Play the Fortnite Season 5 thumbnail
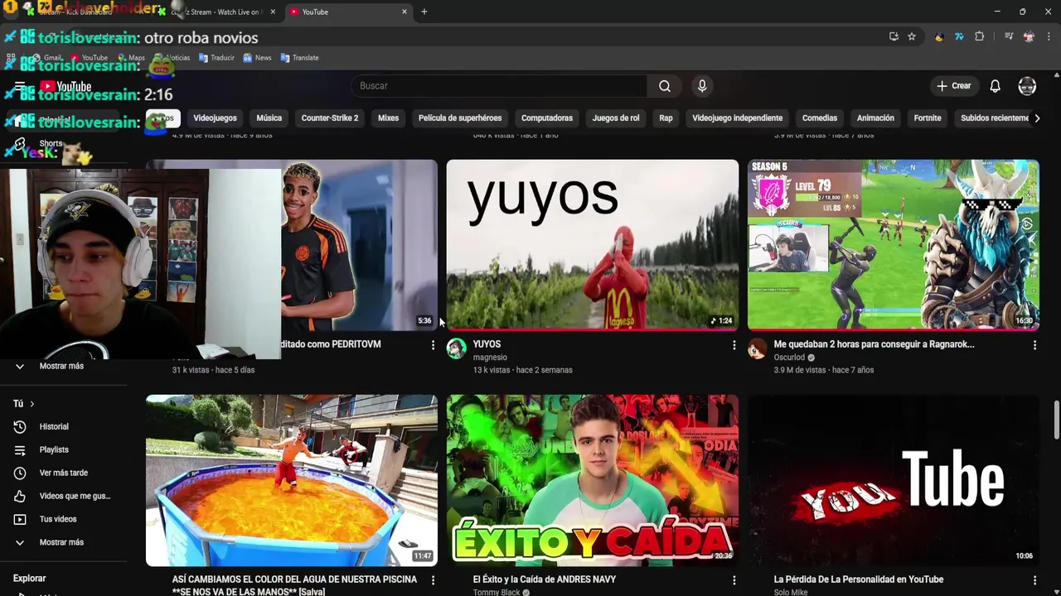Viewport: 1061px width, 596px height. click(894, 245)
